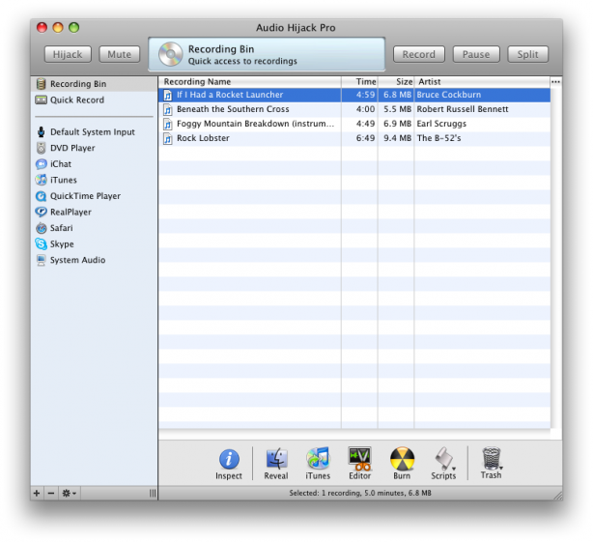Sort by Artist column header

pyautogui.click(x=483, y=82)
